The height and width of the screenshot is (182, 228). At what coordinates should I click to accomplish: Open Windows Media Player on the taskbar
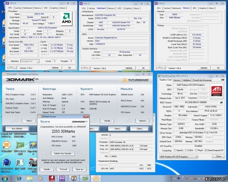(40, 178)
